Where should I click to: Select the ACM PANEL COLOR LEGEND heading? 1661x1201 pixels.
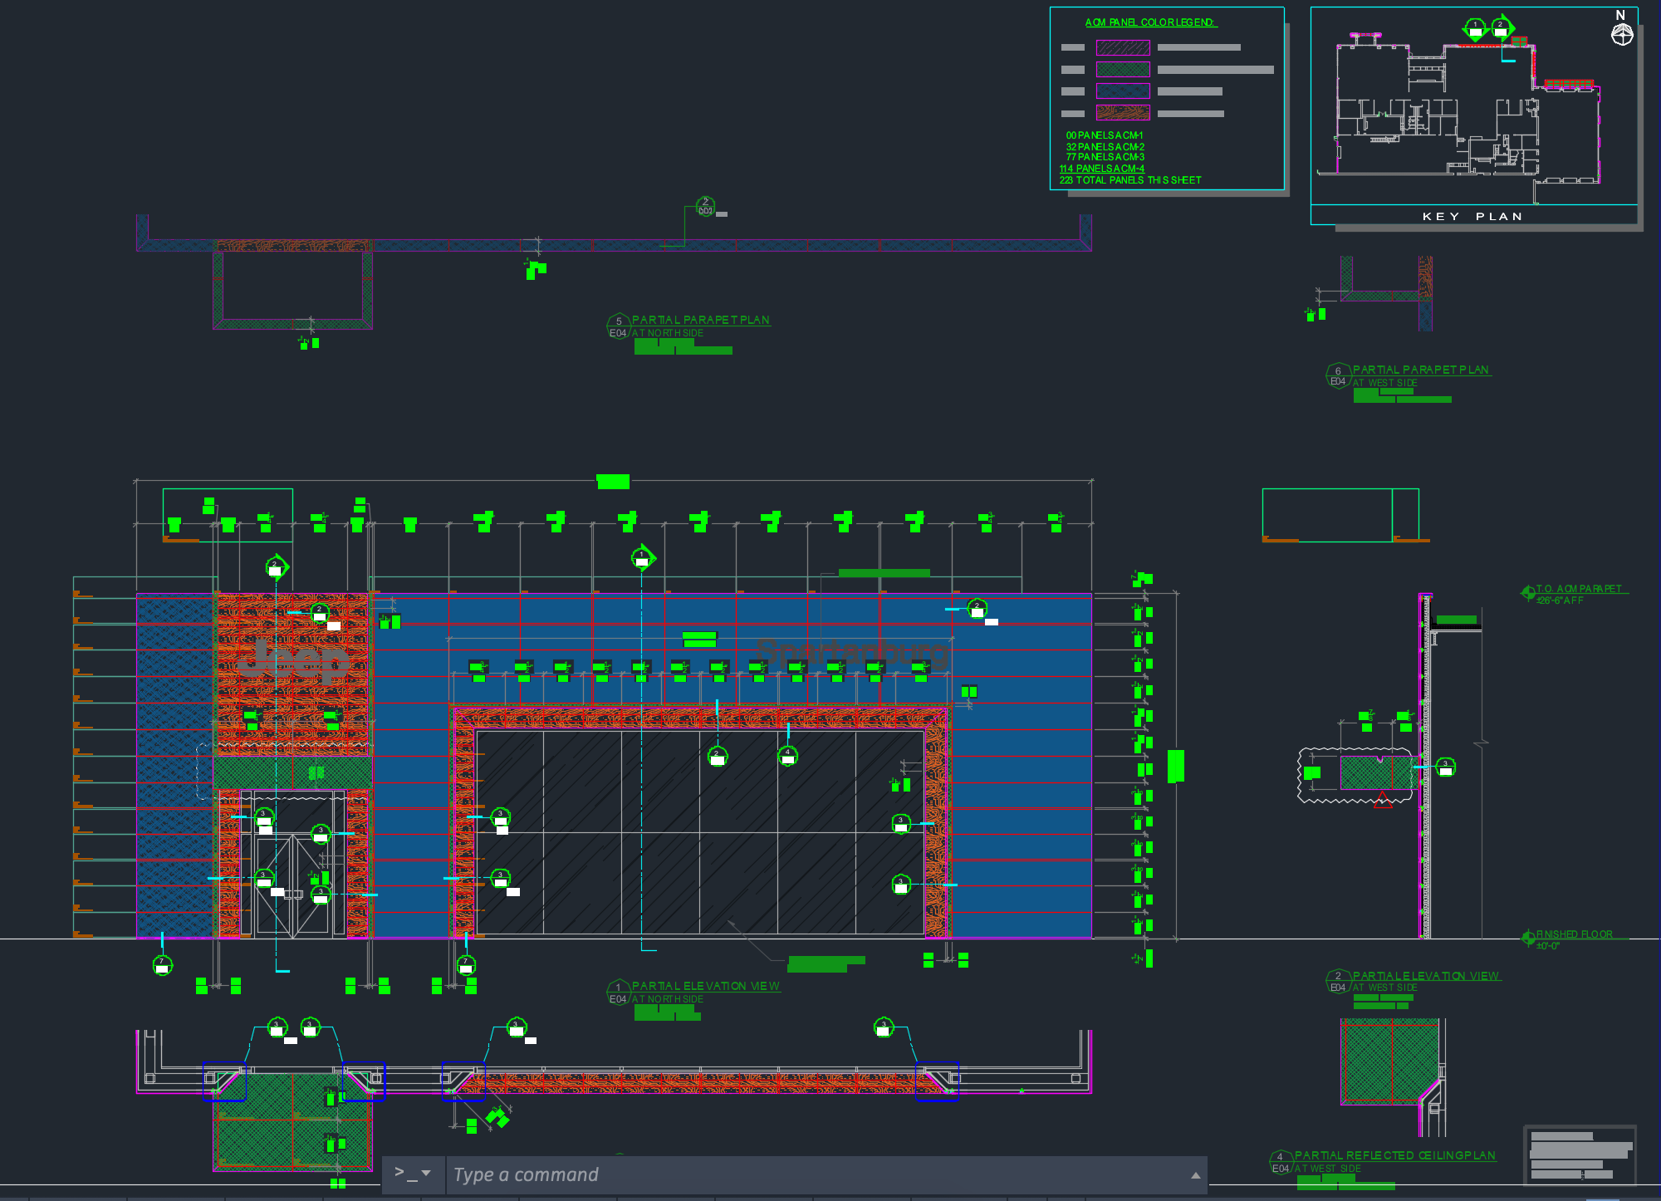pyautogui.click(x=1150, y=22)
